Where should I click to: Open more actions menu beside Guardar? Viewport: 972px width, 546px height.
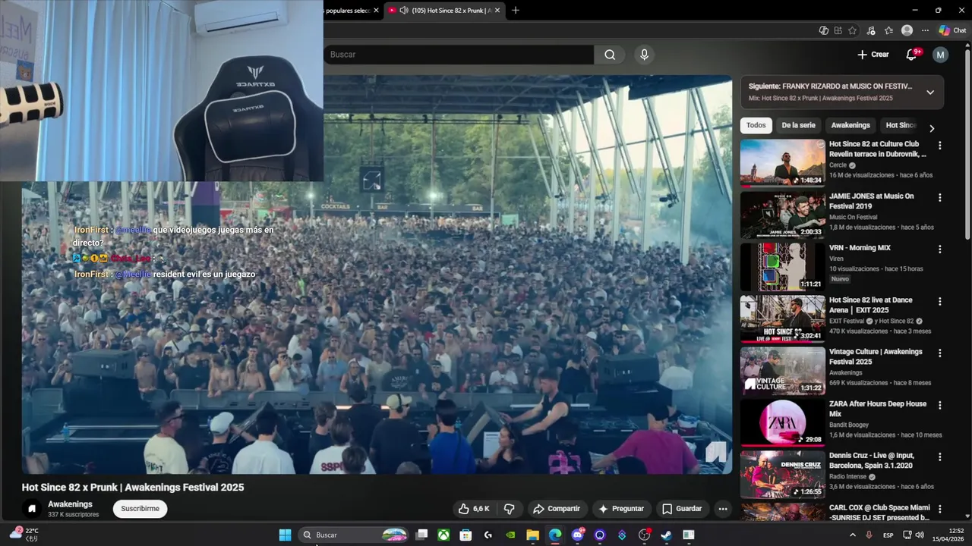pos(723,509)
